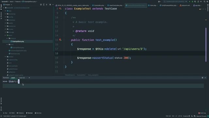
Task: Open terminal panel settings gear
Action: 202,78
